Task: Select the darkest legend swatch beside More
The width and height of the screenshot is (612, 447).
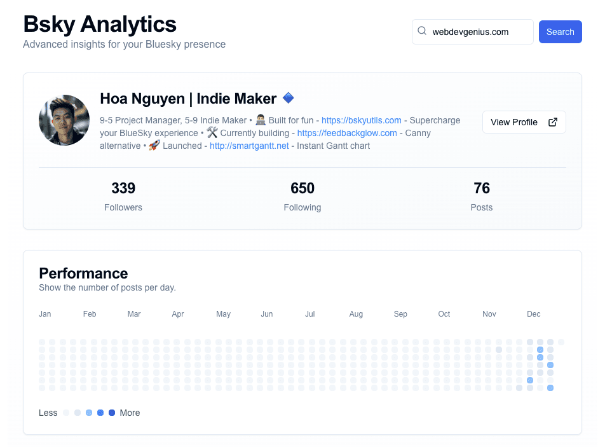Action: pos(112,413)
